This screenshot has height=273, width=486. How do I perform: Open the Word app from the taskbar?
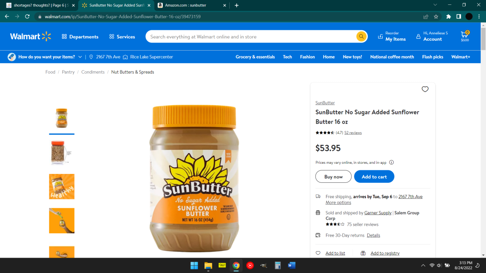[292, 266]
